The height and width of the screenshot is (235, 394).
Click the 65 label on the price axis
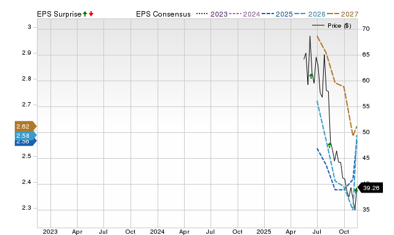(366, 55)
